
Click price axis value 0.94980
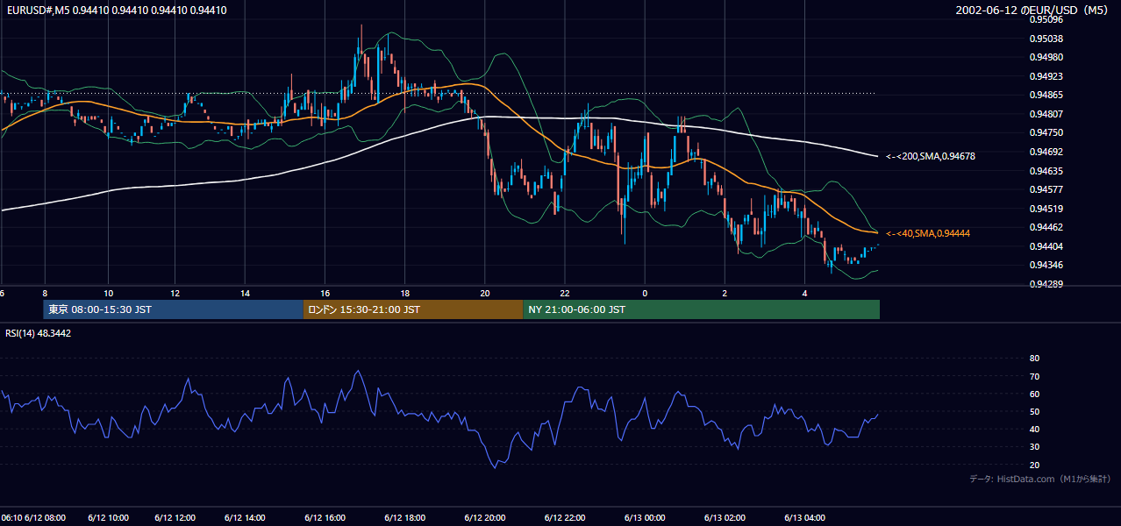click(1046, 57)
